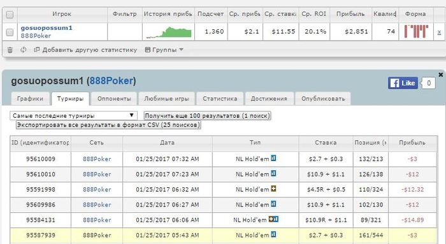Open game type icon for tournament 95610010

[x=273, y=173]
